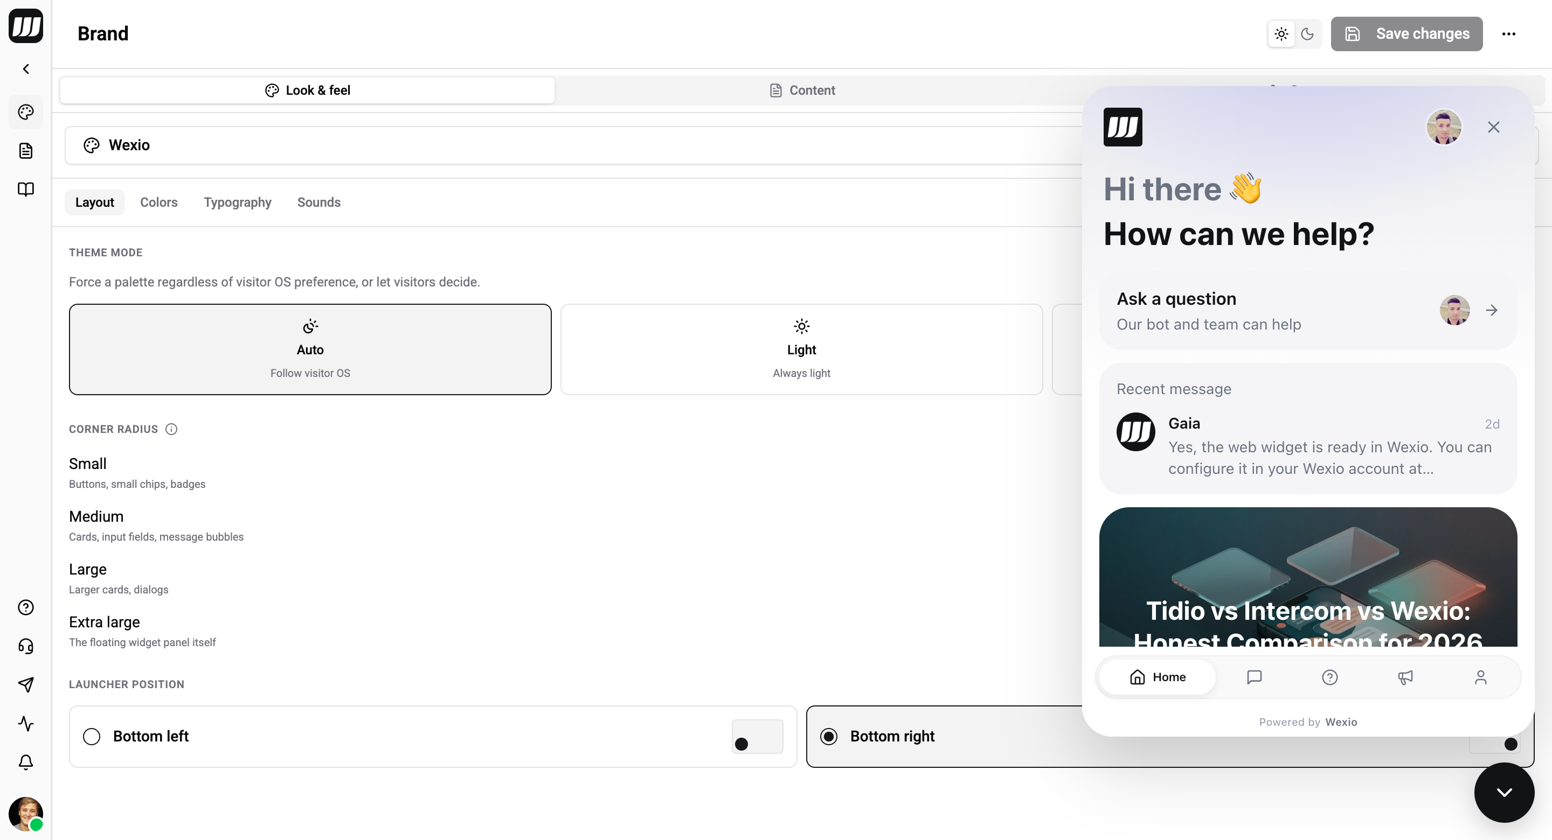Switch preview to light mode sun icon
Image resolution: width=1552 pixels, height=840 pixels.
click(x=1281, y=34)
